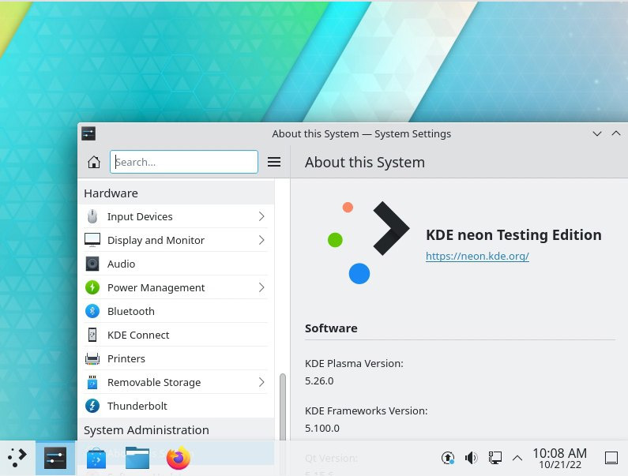Open Audio settings

(x=121, y=264)
